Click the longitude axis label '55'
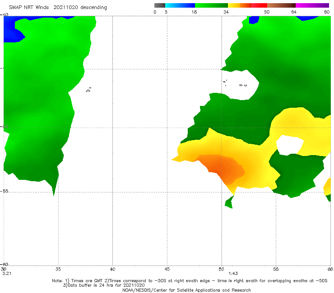This screenshot has height=293, width=334. 276,269
